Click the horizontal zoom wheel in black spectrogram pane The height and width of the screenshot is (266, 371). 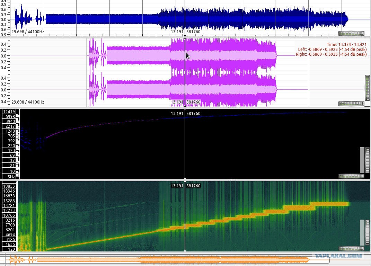click(x=351, y=176)
